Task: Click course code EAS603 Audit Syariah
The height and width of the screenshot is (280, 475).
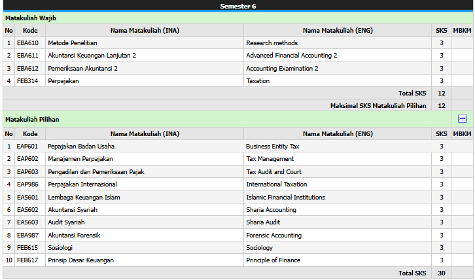Action: 27,222
